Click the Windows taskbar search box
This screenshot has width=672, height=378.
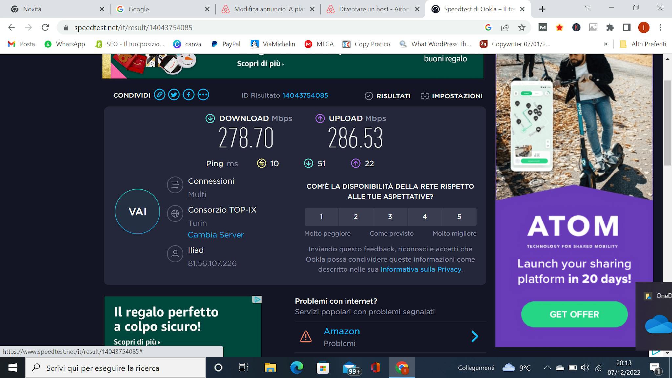(x=115, y=368)
